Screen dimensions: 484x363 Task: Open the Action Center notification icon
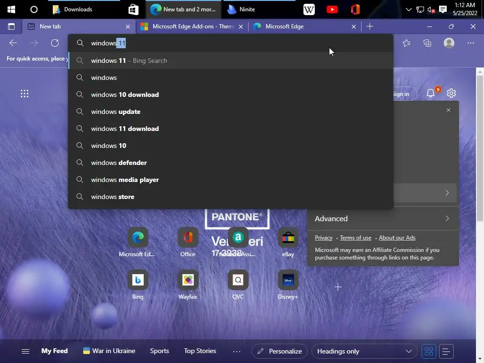pos(442,9)
